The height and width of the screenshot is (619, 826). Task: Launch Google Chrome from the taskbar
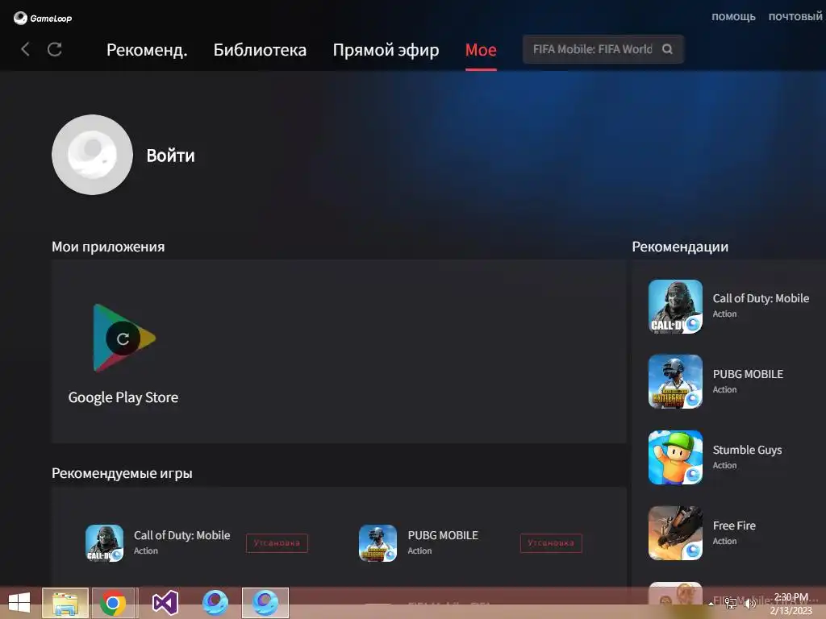coord(113,603)
